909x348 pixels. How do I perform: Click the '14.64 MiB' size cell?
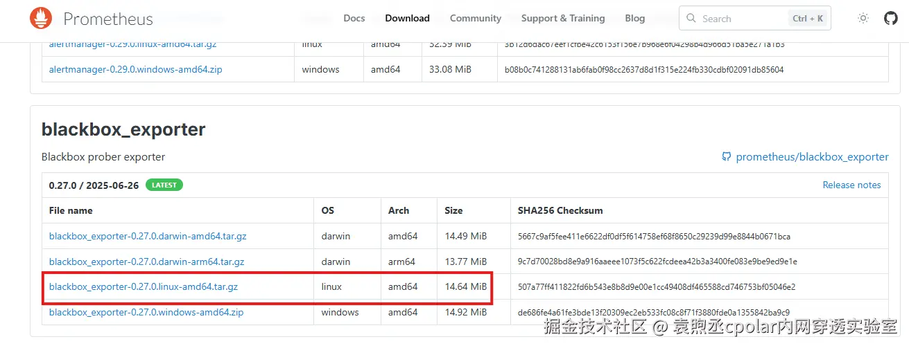(x=466, y=286)
